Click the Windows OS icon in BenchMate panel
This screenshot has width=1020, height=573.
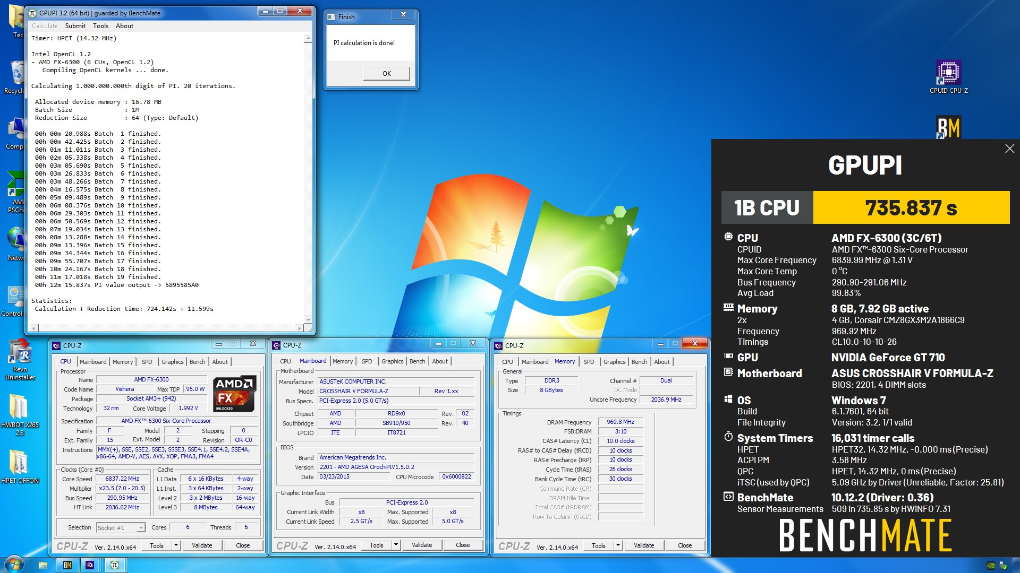728,399
